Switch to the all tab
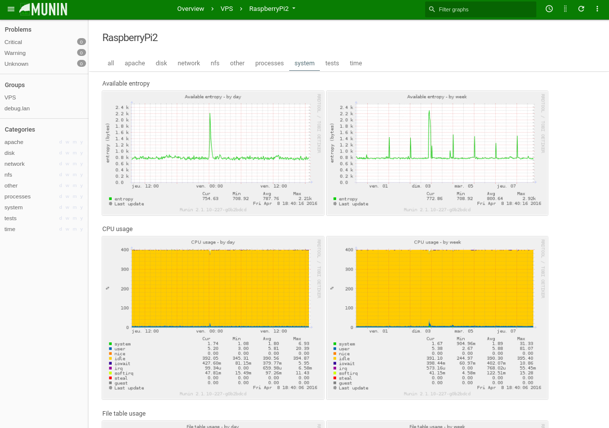This screenshot has width=609, height=428. point(111,63)
